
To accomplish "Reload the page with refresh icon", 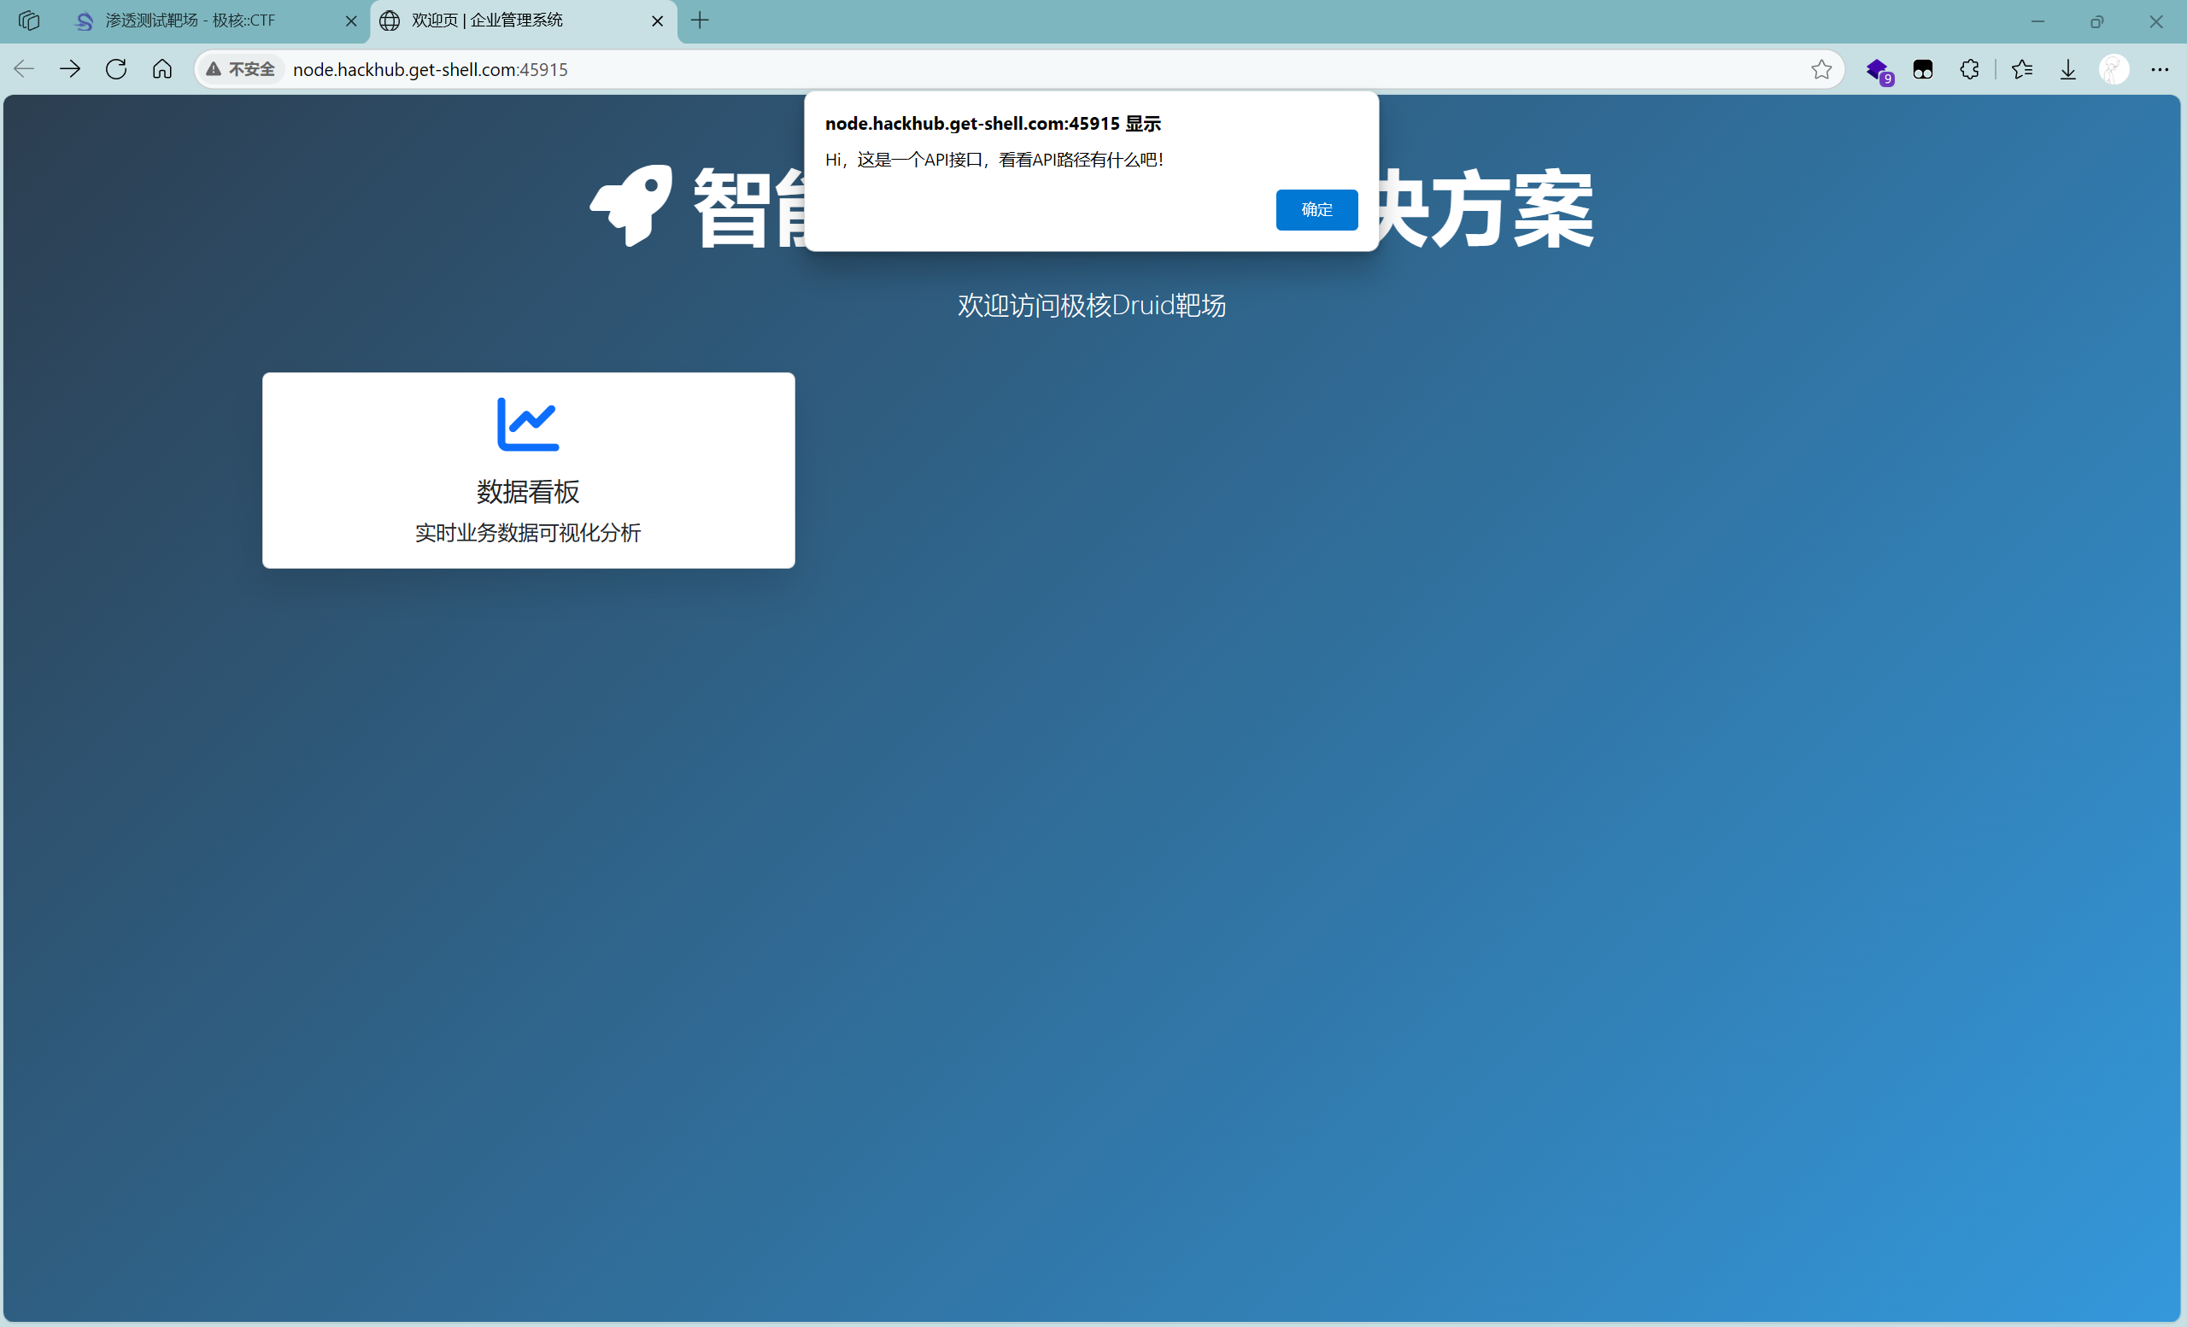I will (116, 69).
